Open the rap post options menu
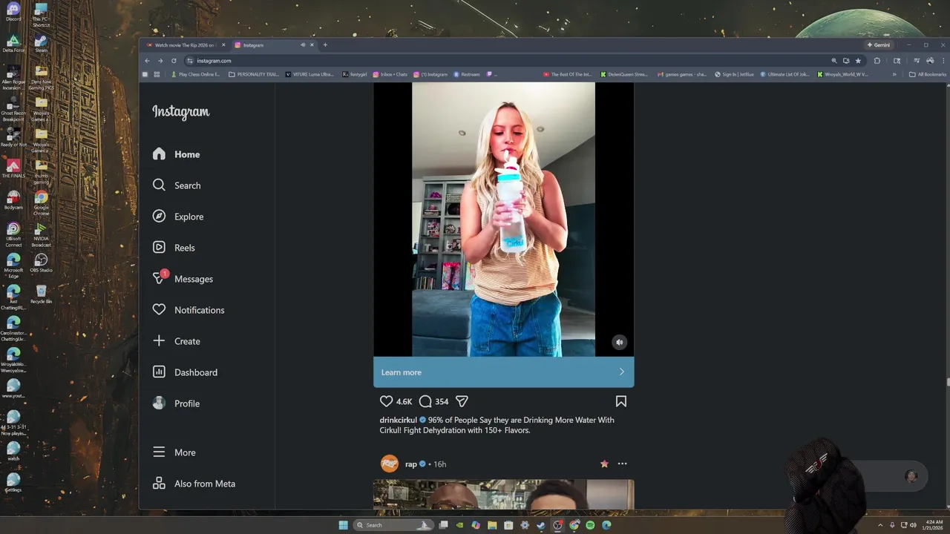The width and height of the screenshot is (950, 534). [x=622, y=464]
